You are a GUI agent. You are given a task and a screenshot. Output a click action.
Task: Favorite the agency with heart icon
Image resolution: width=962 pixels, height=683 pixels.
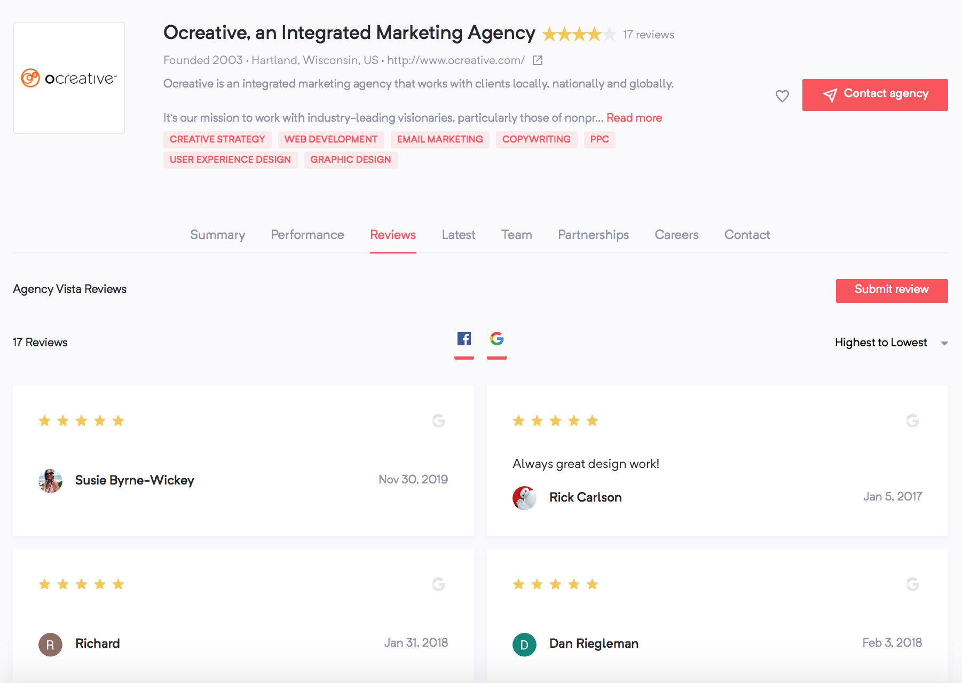[x=782, y=96]
